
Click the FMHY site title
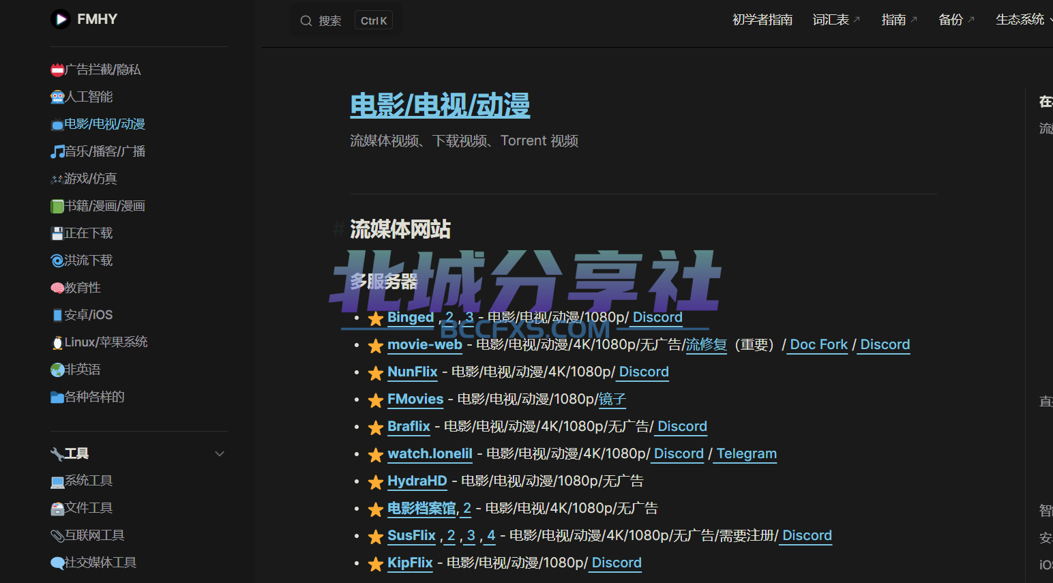tap(98, 19)
